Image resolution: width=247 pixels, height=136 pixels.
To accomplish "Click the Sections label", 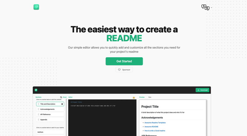I will click(38, 97).
